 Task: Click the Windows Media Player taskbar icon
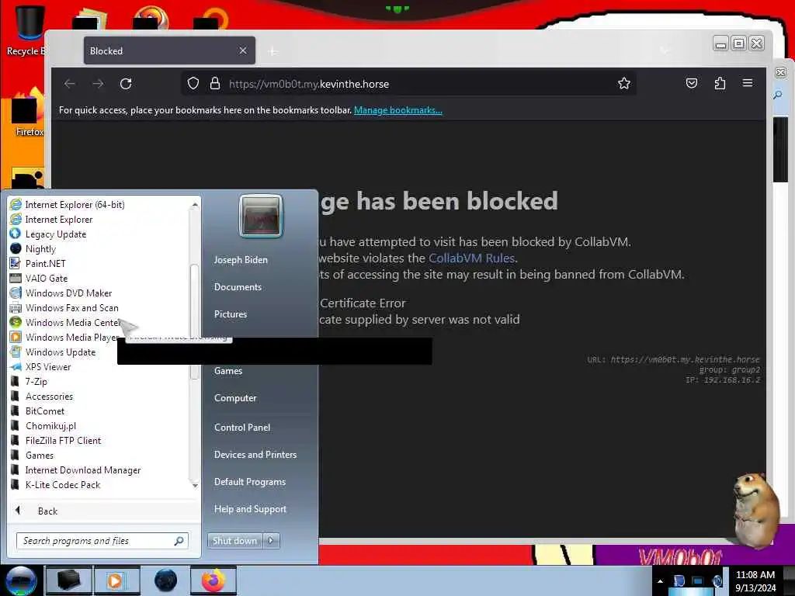116,580
